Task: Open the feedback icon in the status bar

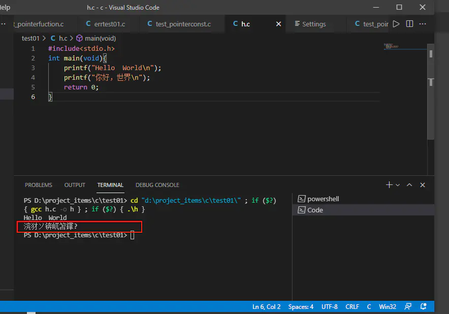Action: [408, 306]
